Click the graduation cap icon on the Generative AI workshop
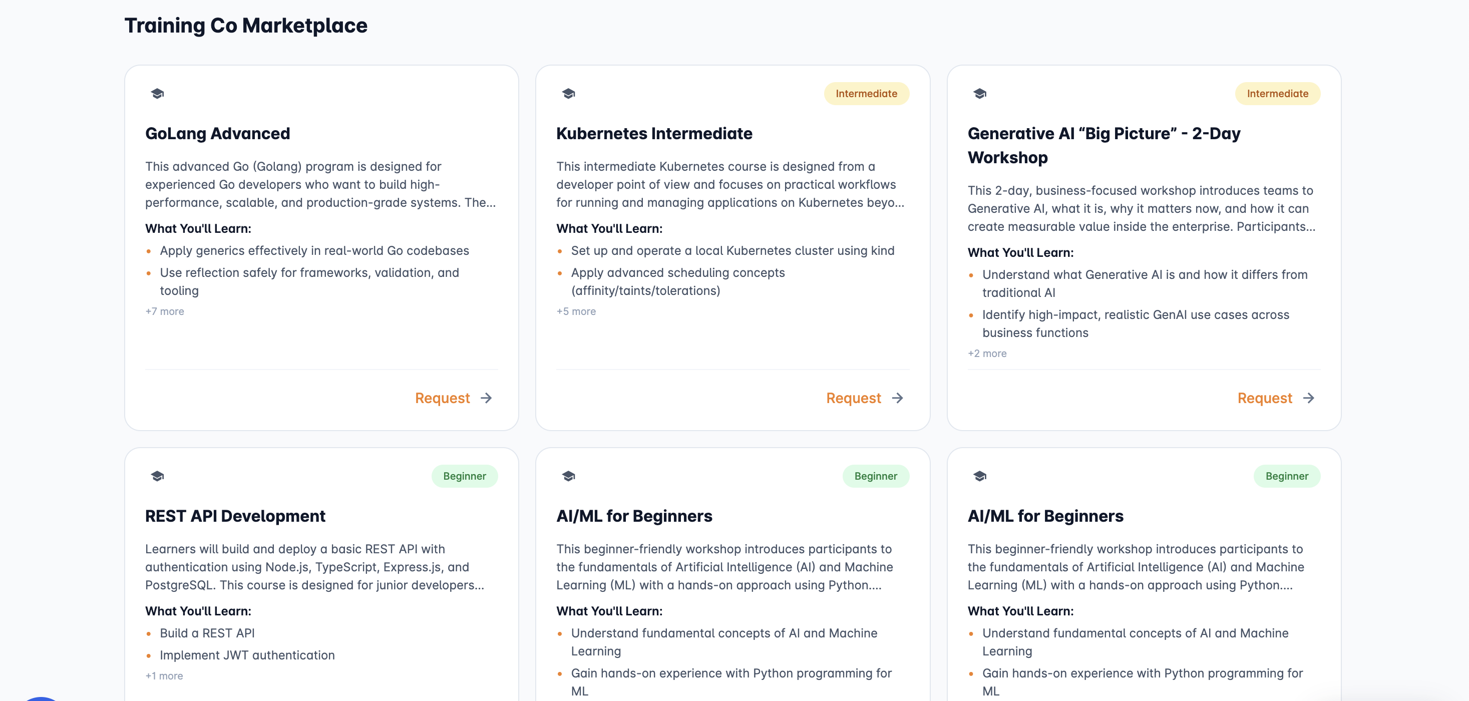Screen dimensions: 1469x701 click(979, 94)
